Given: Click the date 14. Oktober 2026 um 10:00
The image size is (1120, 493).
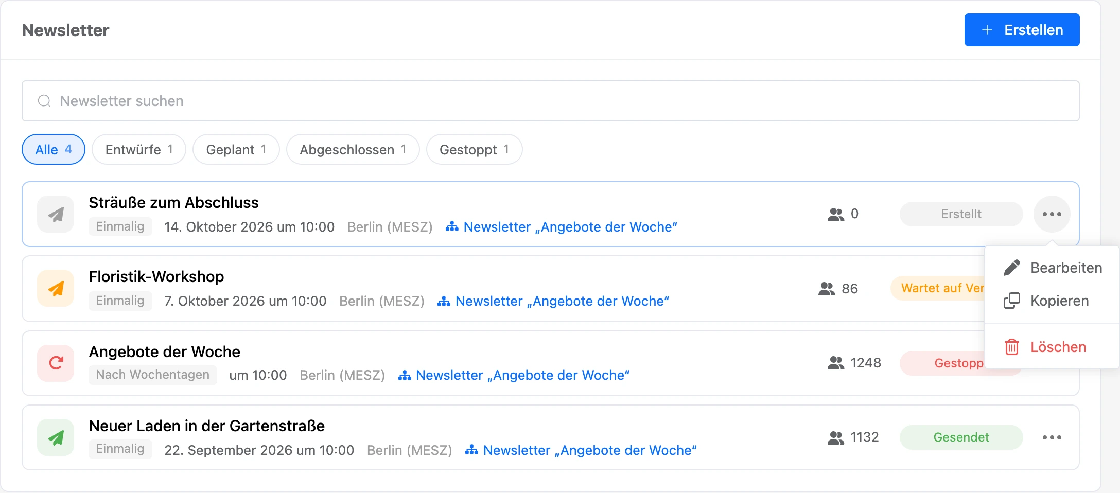Looking at the screenshot, I should [x=250, y=227].
